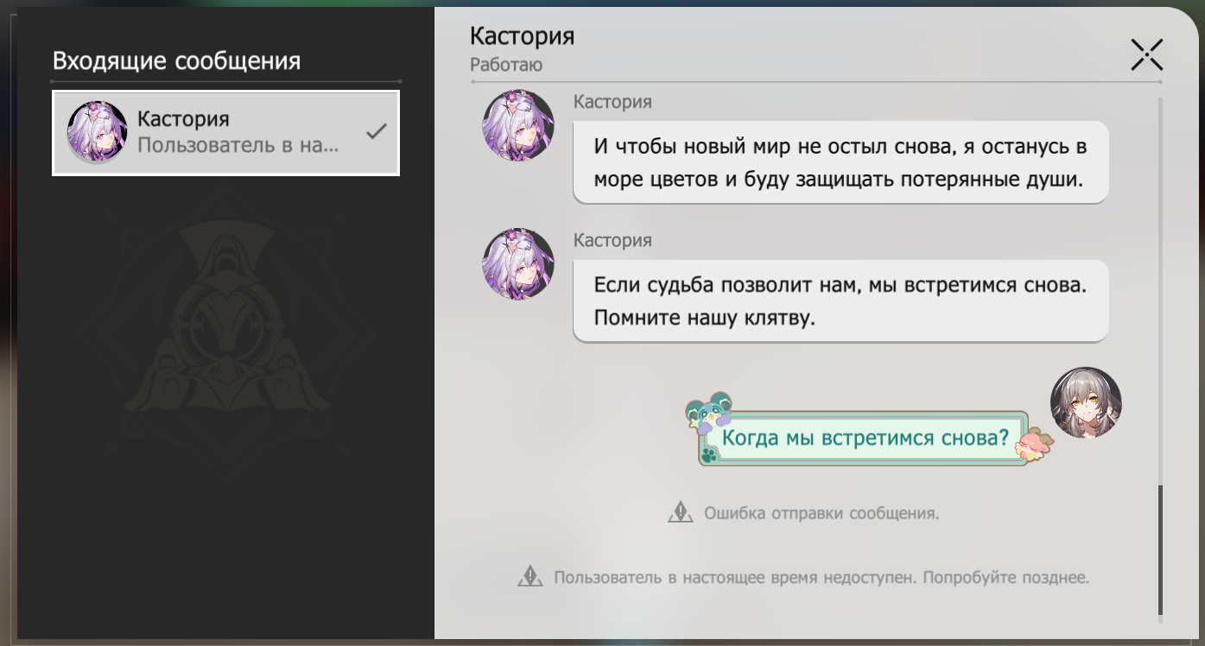
Task: Click the 'Входящие сообщения' heading
Action: [x=176, y=61]
